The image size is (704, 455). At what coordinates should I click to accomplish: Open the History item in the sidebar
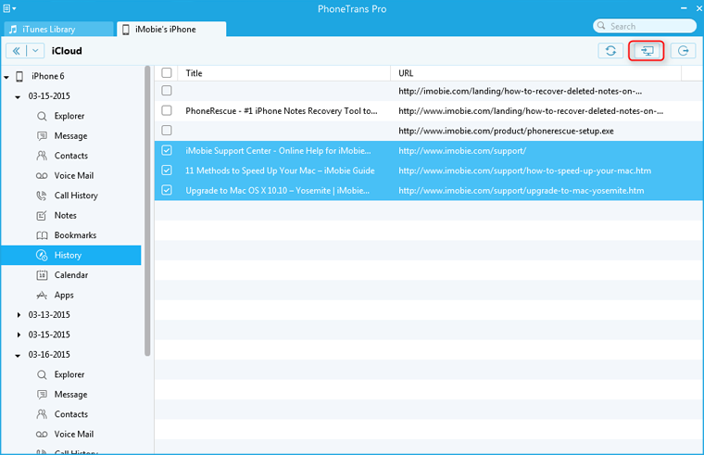pyautogui.click(x=68, y=255)
